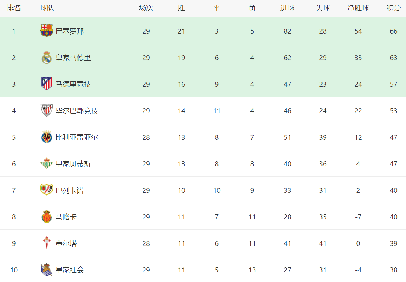Click the Atletico Madrid crest icon
The height and width of the screenshot is (282, 406).
47,84
